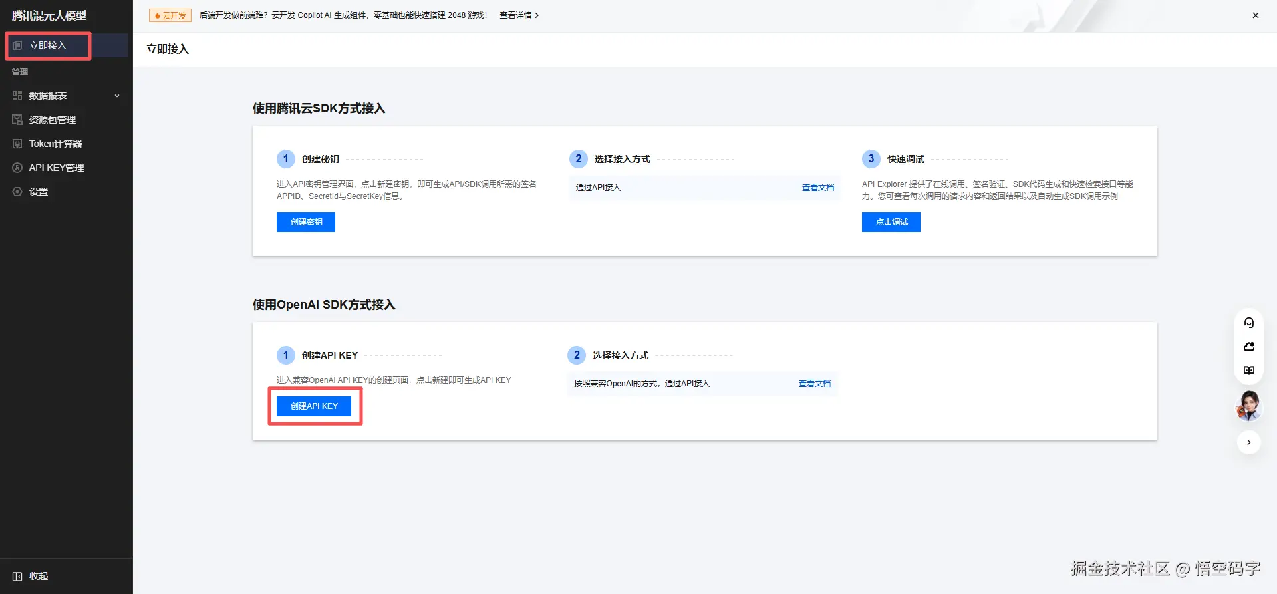1277x594 pixels.
Task: Collapse the floating toolbar with the chevron button
Action: 1249,442
